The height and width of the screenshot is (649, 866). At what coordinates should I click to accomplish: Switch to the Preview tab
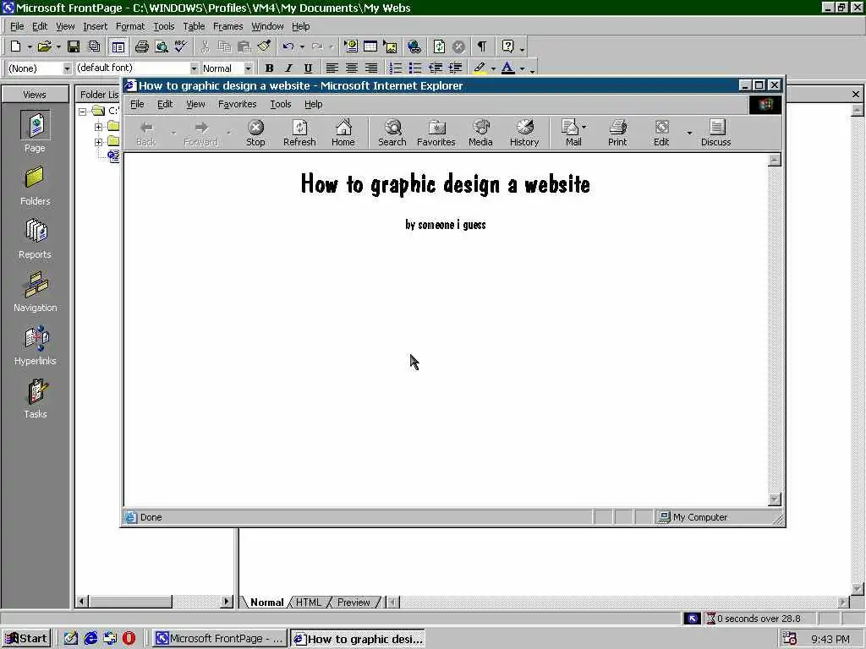(354, 602)
